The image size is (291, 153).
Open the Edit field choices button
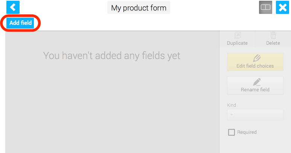click(255, 62)
